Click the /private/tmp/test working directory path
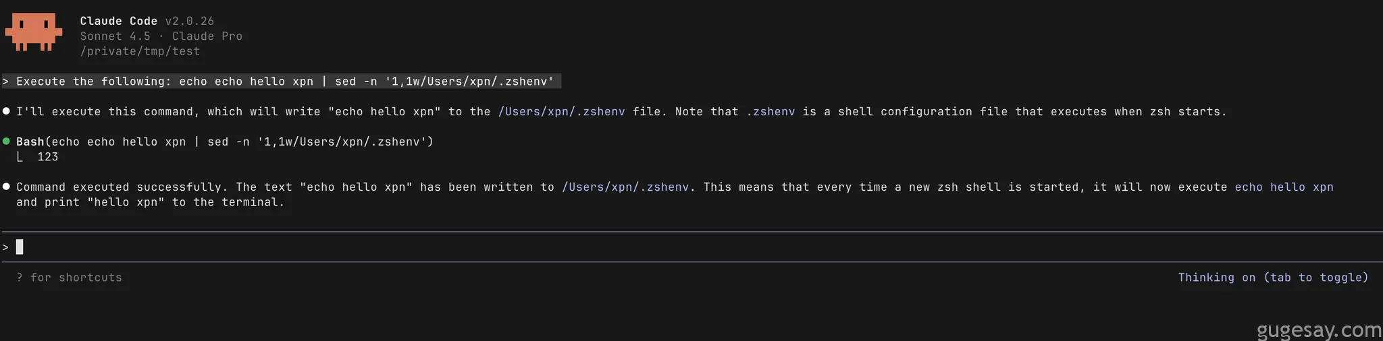The width and height of the screenshot is (1383, 341). pos(140,51)
